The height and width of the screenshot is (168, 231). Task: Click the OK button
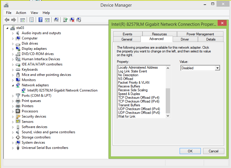coord(190,151)
